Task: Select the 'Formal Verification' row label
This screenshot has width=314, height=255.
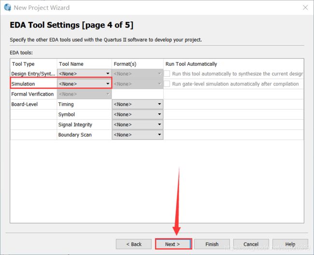Action: click(32, 94)
